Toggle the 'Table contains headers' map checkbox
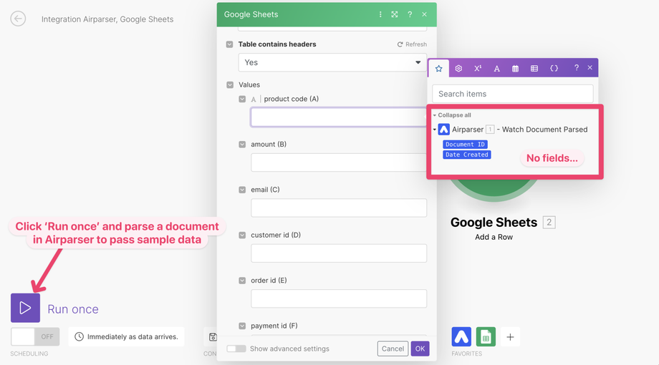Viewport: 659px width, 365px height. (229, 44)
